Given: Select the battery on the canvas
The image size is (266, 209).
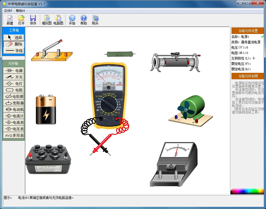Looking at the screenshot, I should tap(46, 109).
